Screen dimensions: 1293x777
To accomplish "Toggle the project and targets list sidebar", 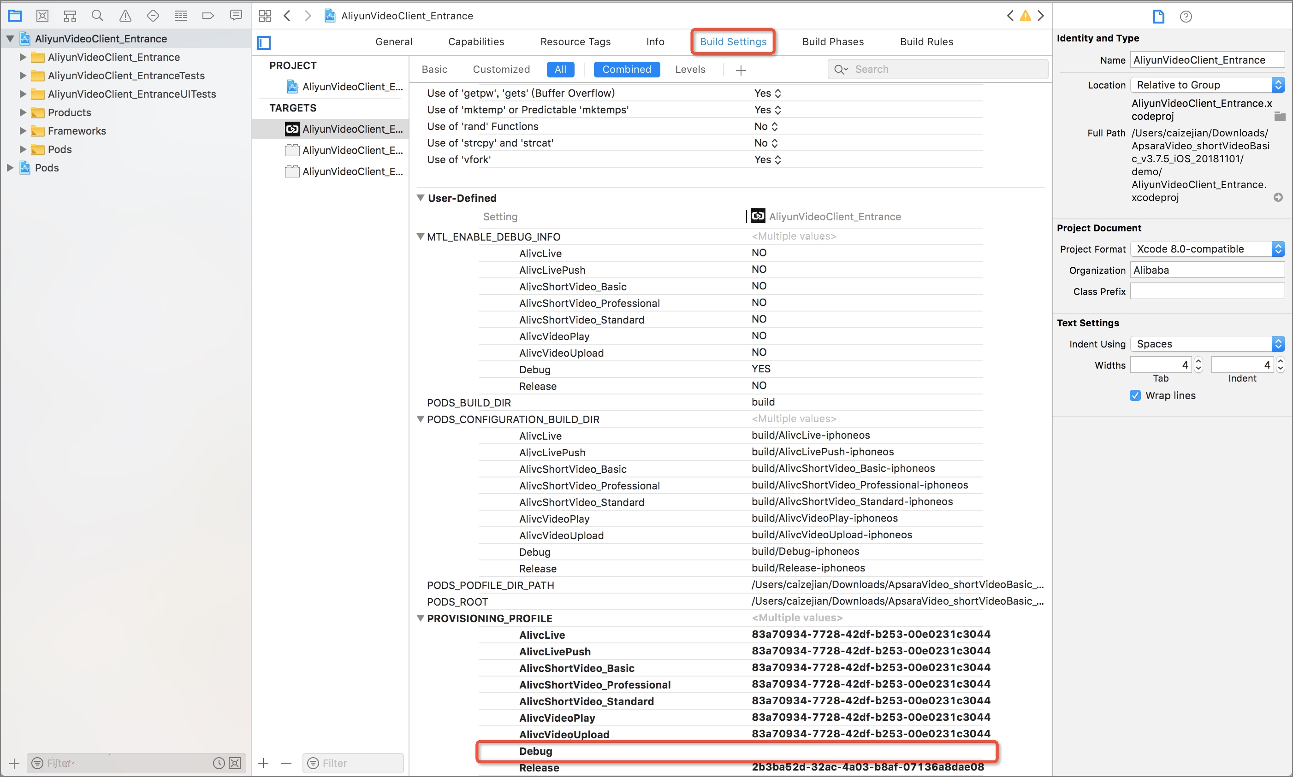I will pos(263,42).
